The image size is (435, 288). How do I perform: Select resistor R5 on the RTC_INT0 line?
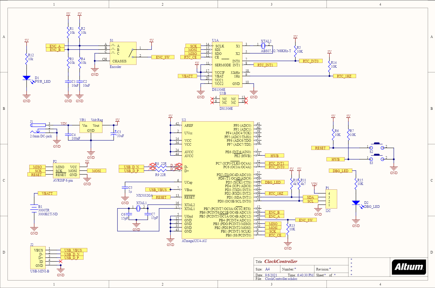coord(295,51)
